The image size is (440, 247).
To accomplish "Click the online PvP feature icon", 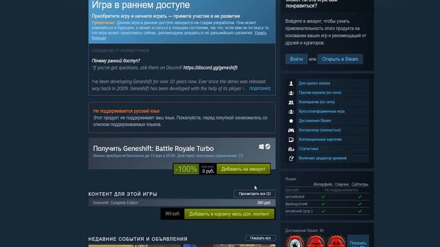I will (291, 93).
